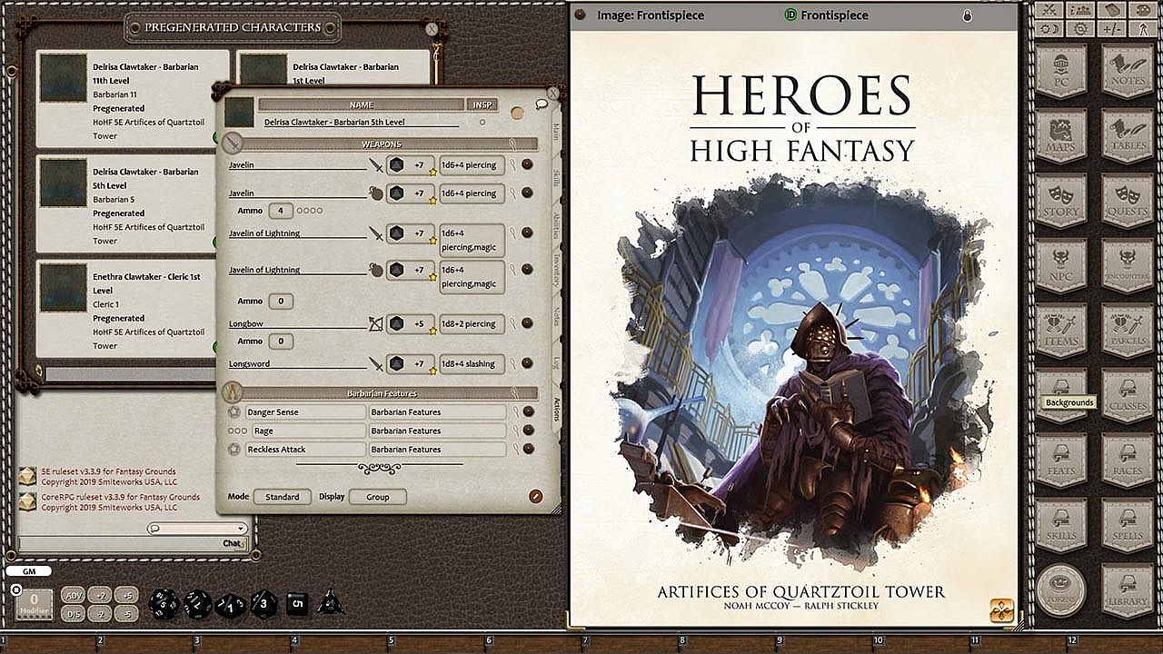Switch to the Skills tab

(556, 177)
